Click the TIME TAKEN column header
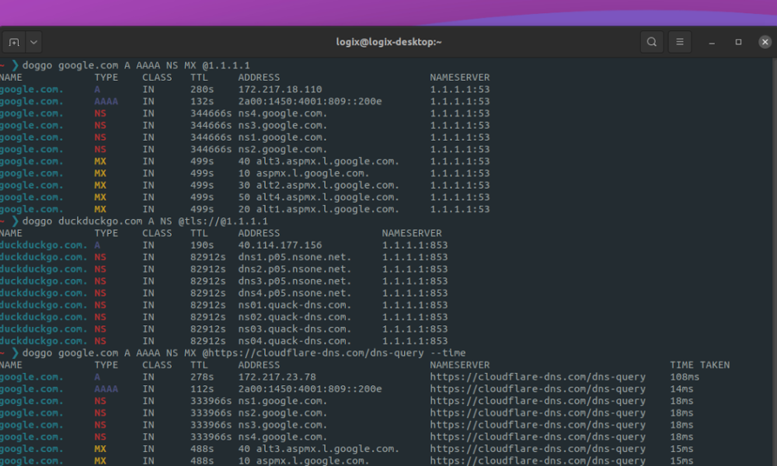The image size is (777, 466). 700,365
